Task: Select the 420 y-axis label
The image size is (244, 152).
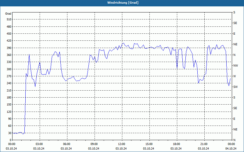Action: click(x=9, y=41)
